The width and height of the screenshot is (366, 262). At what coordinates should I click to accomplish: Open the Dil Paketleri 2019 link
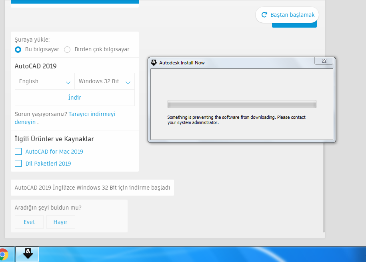coord(48,164)
